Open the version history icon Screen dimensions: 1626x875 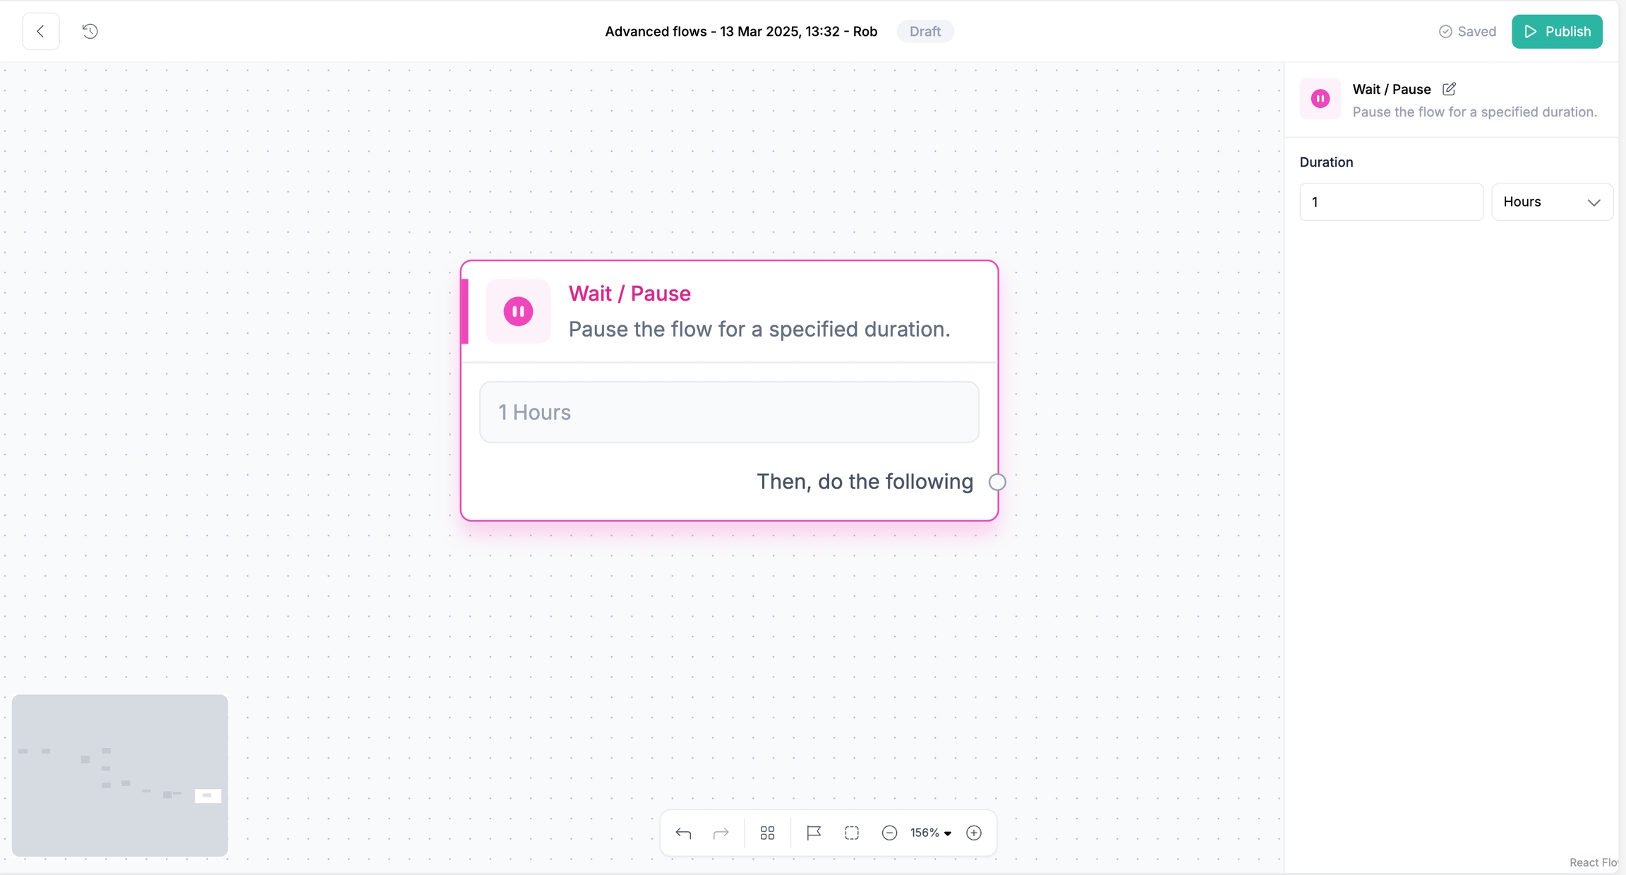(x=90, y=31)
